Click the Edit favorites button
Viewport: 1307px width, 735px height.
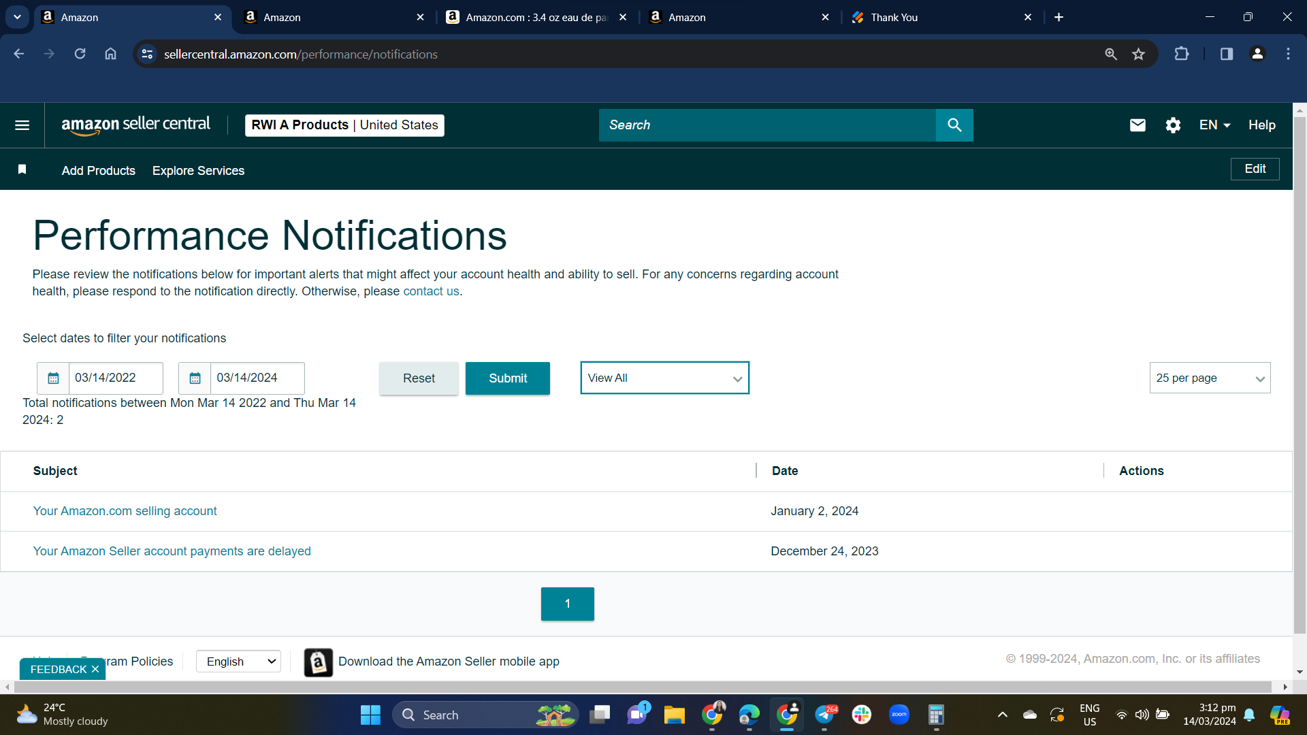click(x=1255, y=169)
